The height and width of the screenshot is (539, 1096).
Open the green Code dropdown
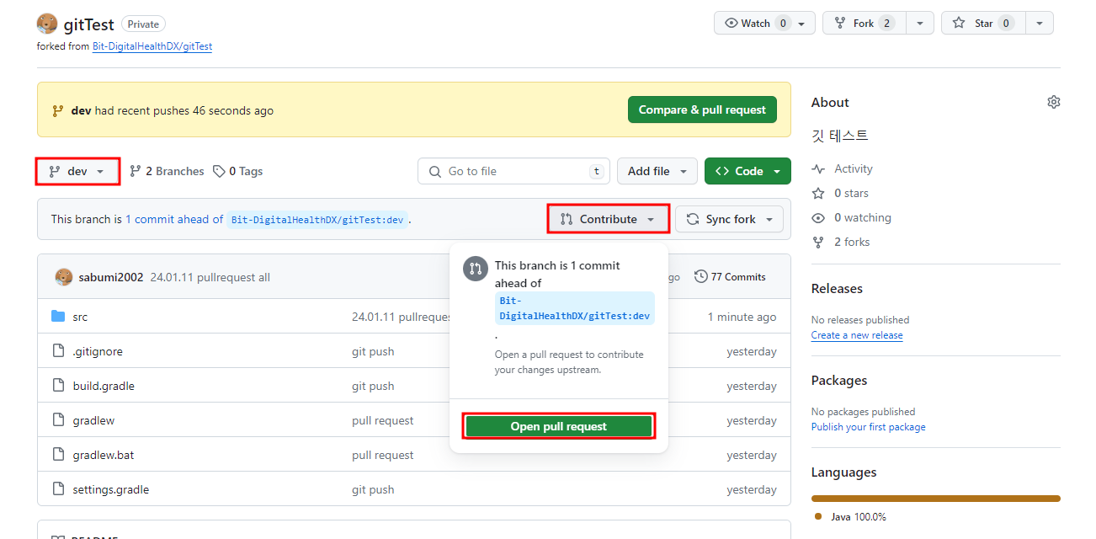coord(748,171)
